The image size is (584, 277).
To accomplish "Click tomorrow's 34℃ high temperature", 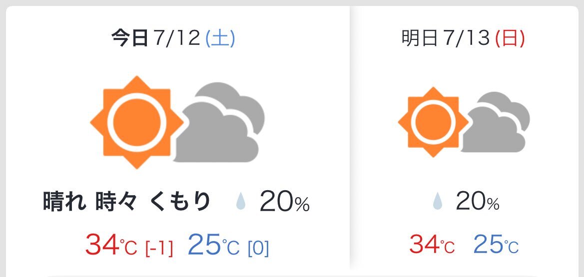I will [432, 244].
